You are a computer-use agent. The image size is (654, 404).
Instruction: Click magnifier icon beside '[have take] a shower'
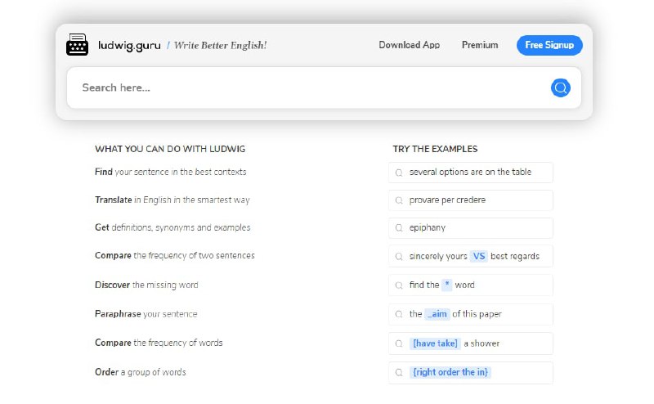tap(399, 343)
